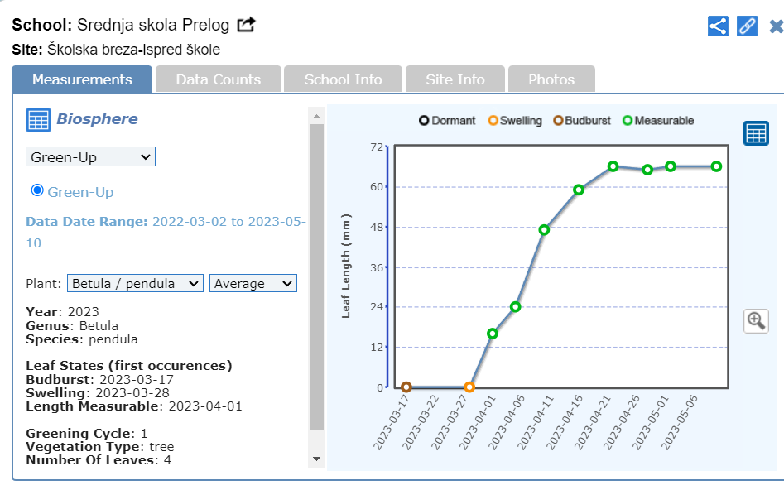Click the Biosphere table icon
Viewport: 784px width, 490px height.
click(x=38, y=120)
